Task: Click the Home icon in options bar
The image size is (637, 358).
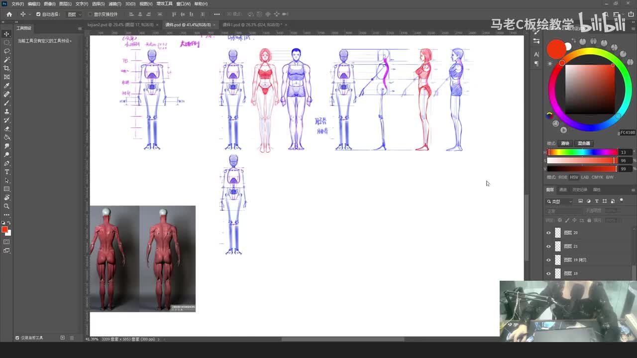Action: pos(9,14)
